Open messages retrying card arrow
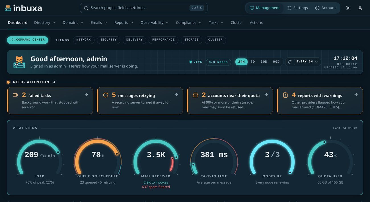This screenshot has height=202, width=370. pyautogui.click(x=176, y=94)
